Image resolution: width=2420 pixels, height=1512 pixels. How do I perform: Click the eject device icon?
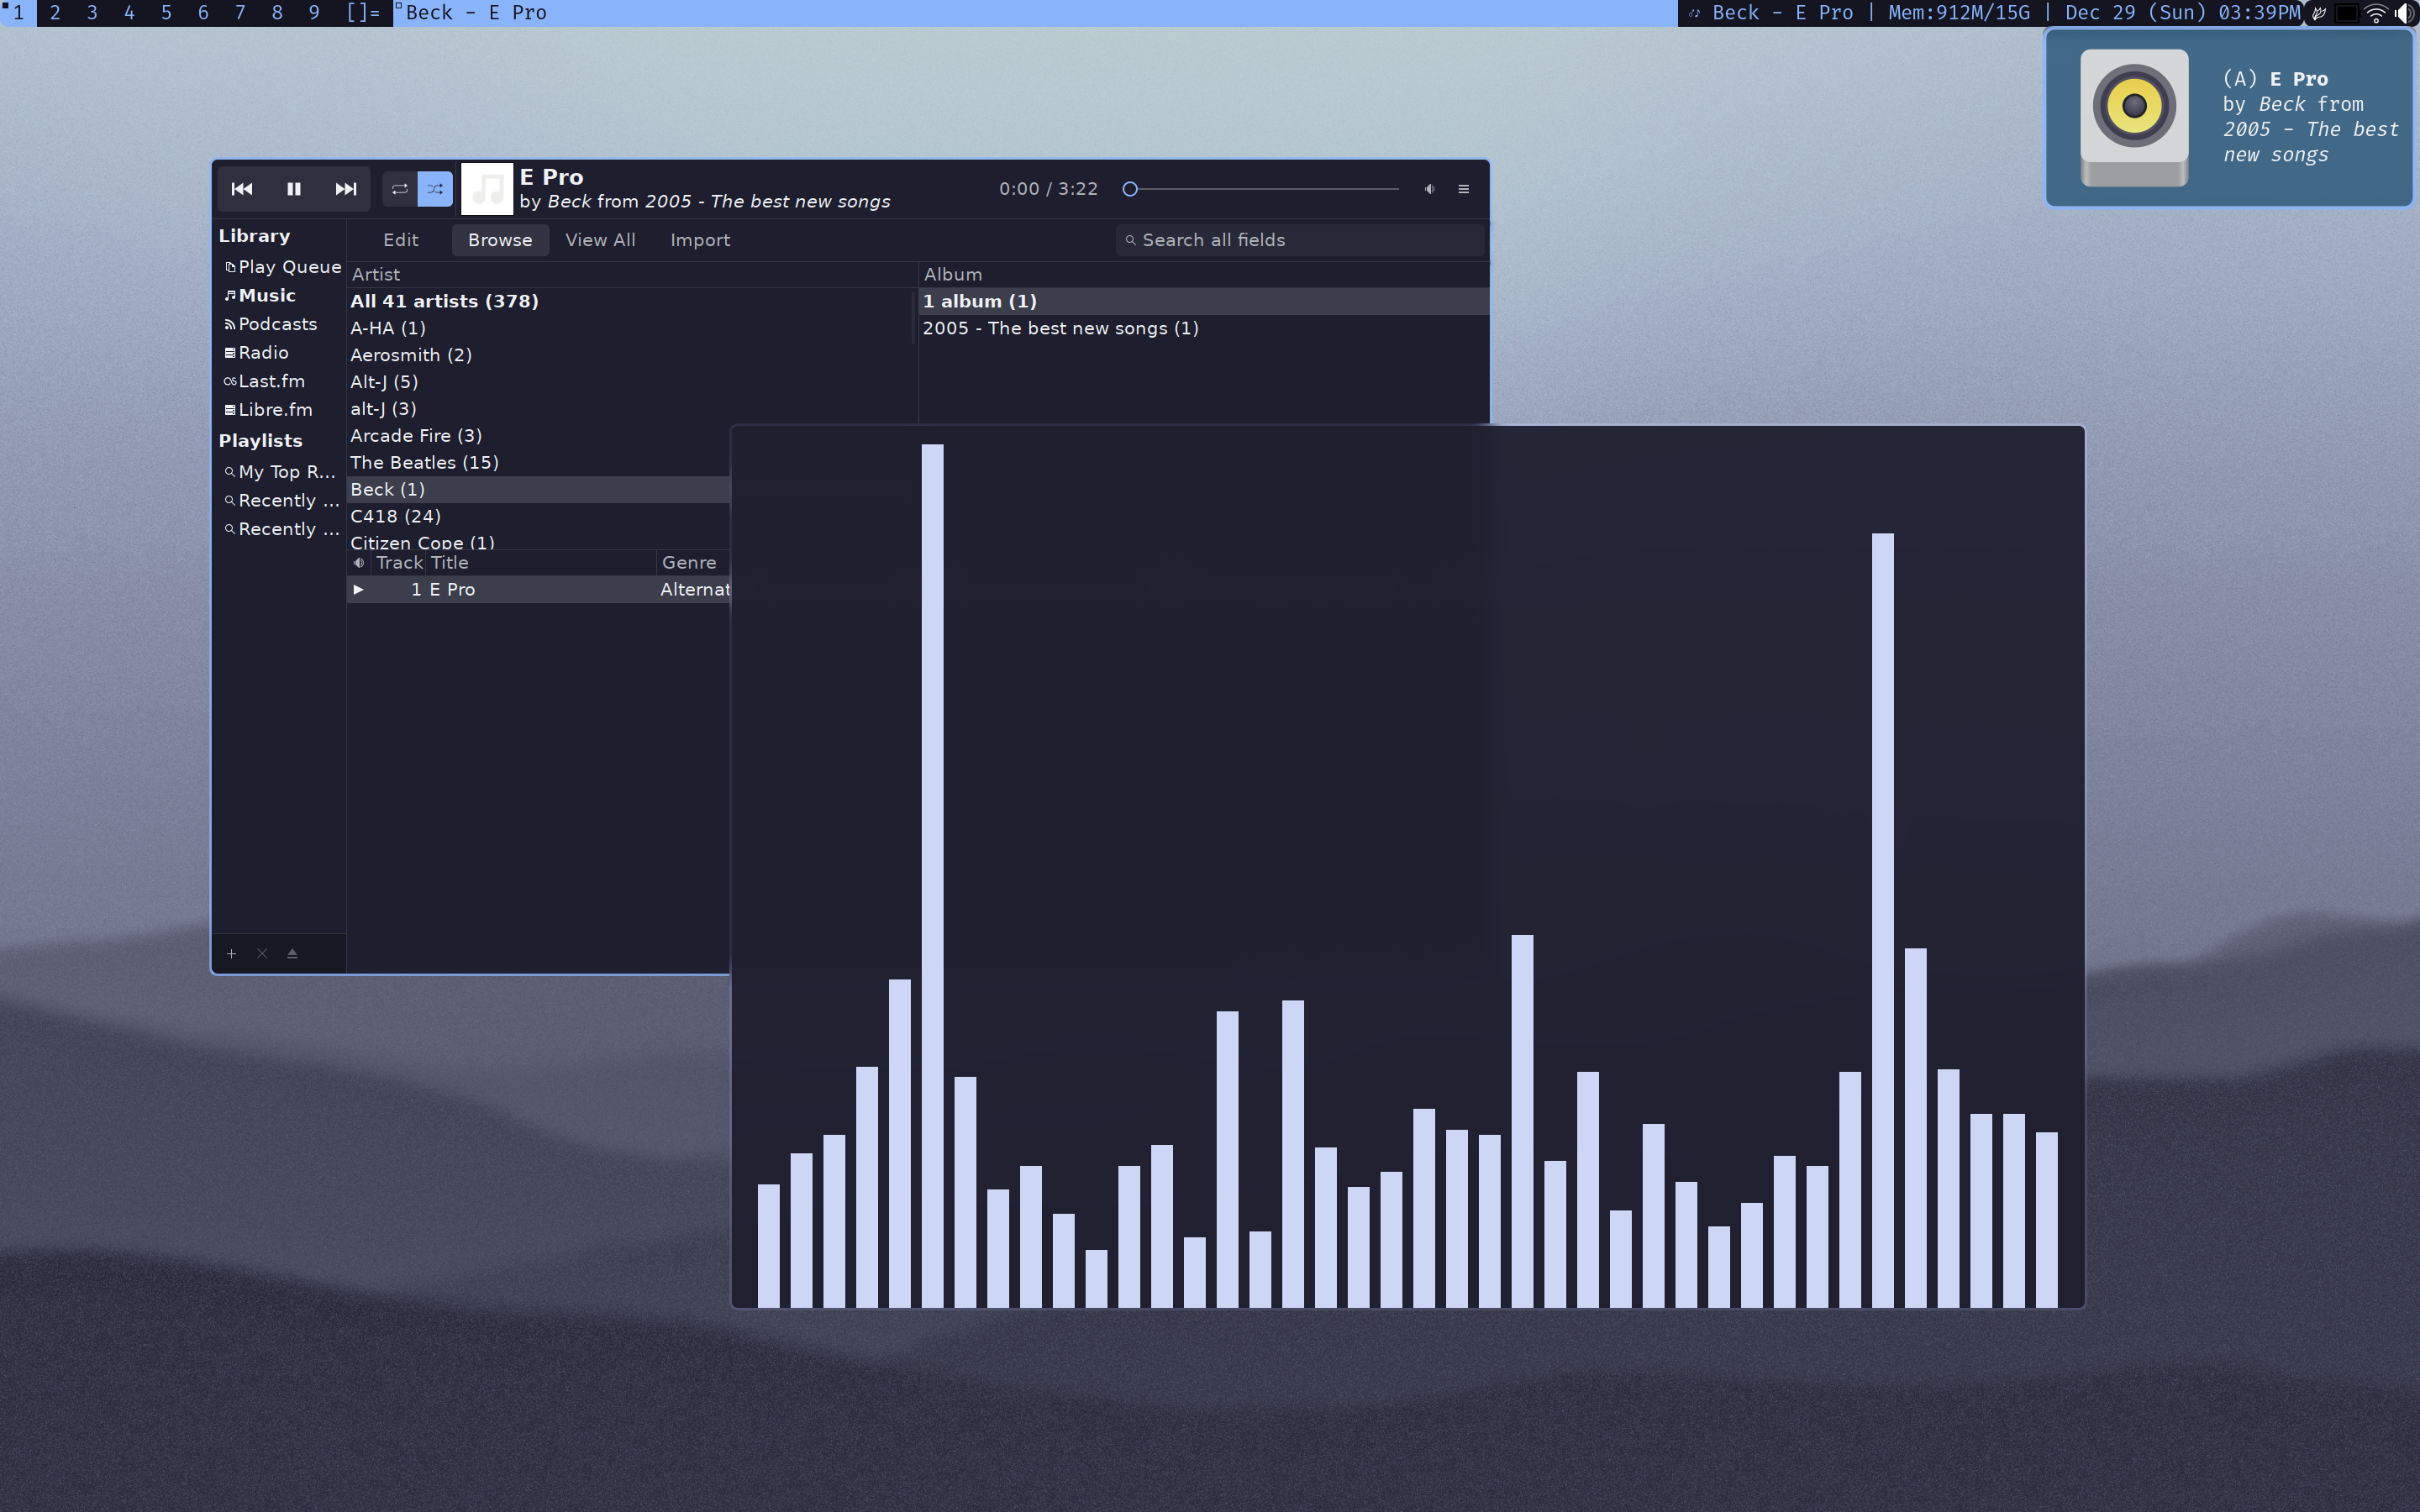[x=292, y=954]
